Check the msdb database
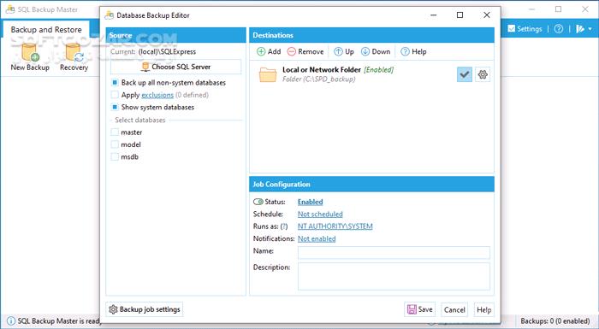This screenshot has height=329, width=599. (x=115, y=156)
